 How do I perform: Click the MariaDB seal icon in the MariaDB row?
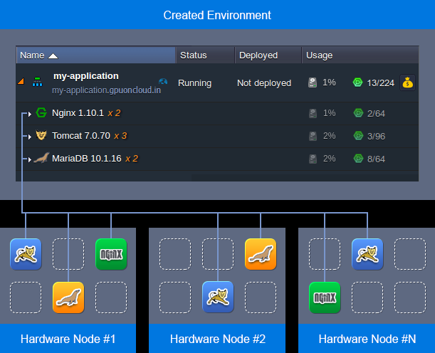click(x=41, y=158)
